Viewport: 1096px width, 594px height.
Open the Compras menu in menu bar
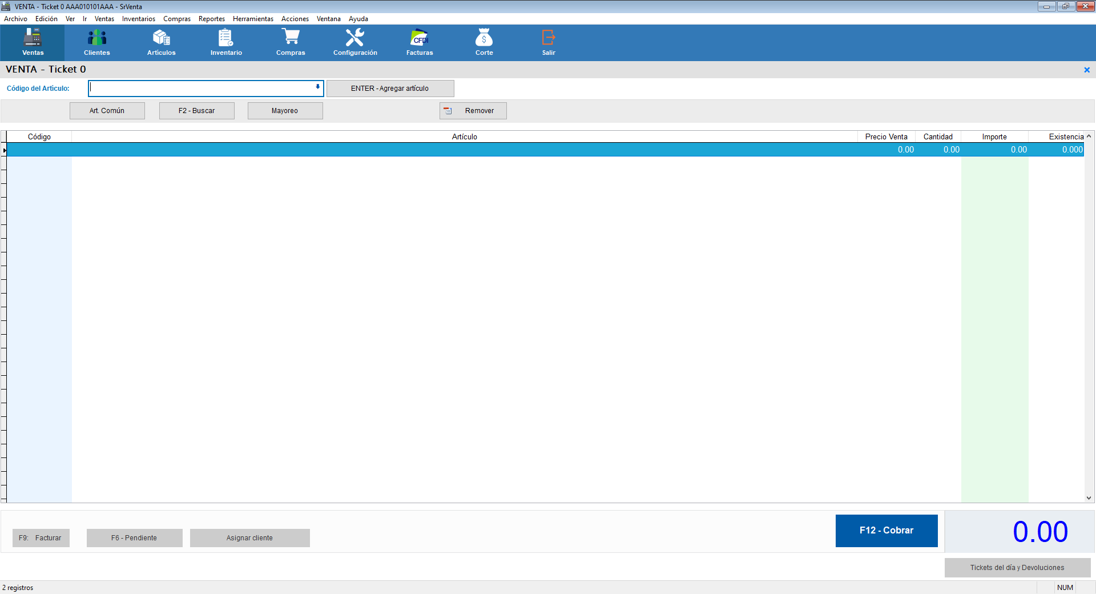pyautogui.click(x=177, y=19)
